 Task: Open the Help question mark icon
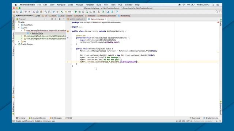(x=117, y=12)
